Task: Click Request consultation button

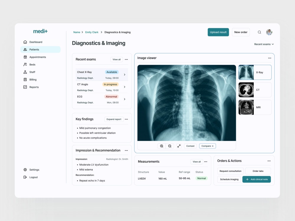Action: click(230, 171)
